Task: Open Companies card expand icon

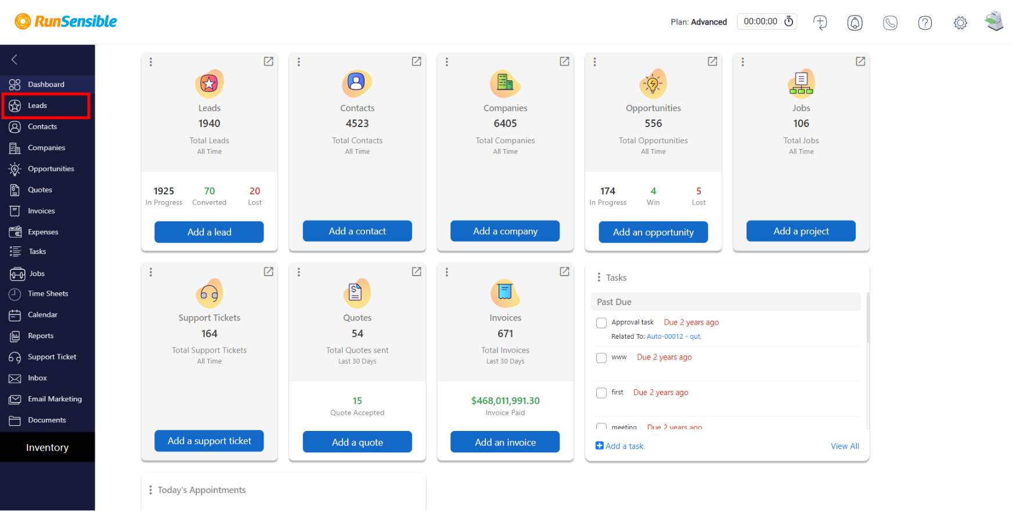Action: 564,61
